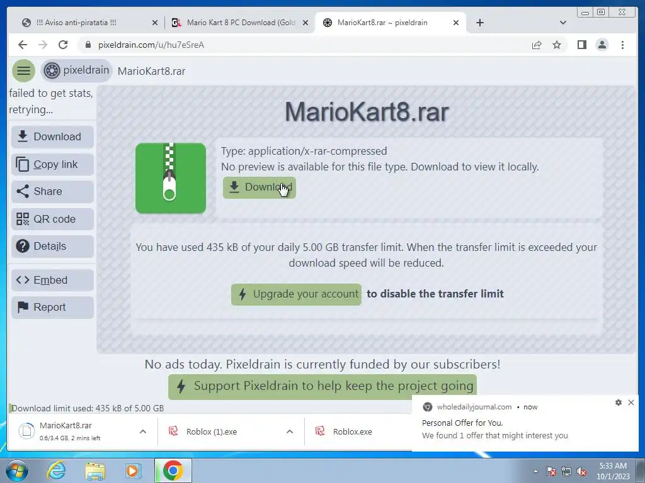Click Support Pixeldrain button
The image size is (645, 483).
coord(322,387)
